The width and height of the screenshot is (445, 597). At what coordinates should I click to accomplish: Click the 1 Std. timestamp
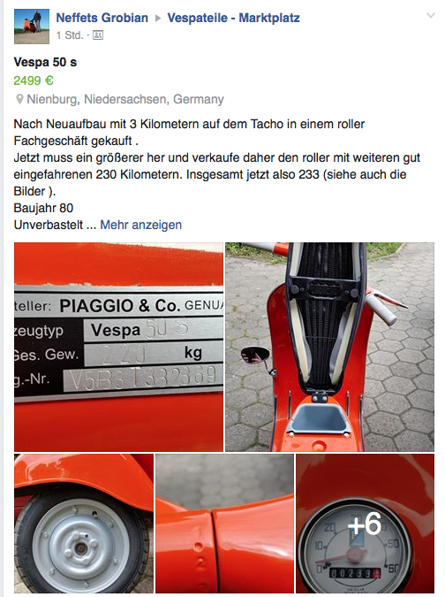click(70, 35)
